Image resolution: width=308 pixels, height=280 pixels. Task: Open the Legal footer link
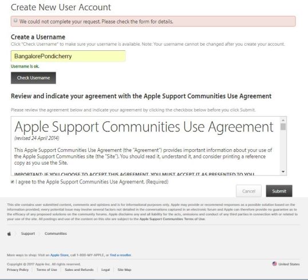pos(105,270)
